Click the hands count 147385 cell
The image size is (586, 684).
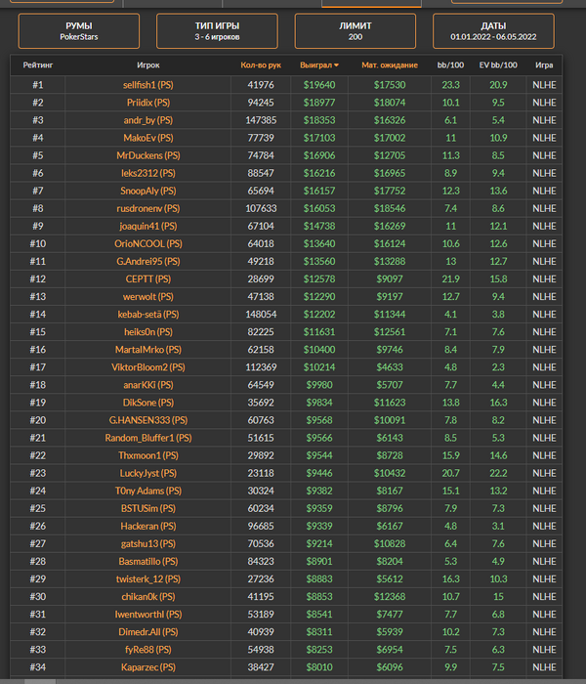coord(261,120)
